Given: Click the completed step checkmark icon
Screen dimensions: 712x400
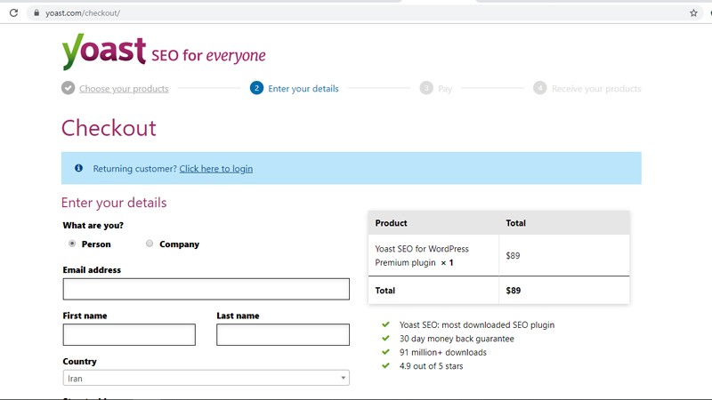Looking at the screenshot, I should [x=68, y=88].
